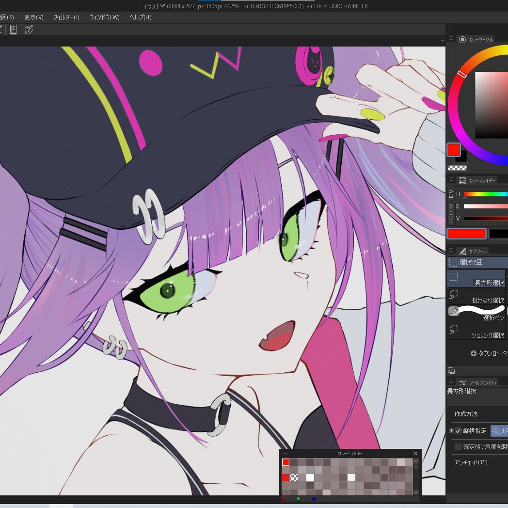Screen dimensions: 508x508
Task: Click the checkbox stack icon below sub tools
Action: click(451, 371)
